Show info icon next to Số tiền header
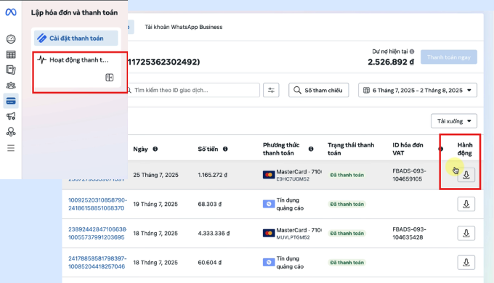 click(x=225, y=149)
